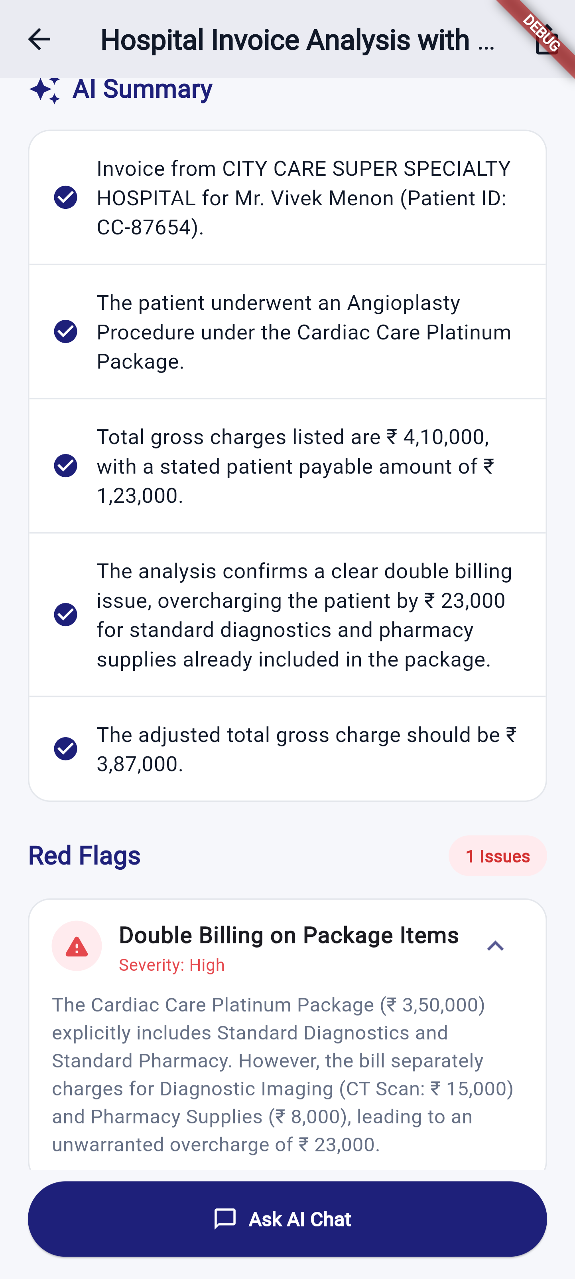
Task: Click the AI Summary sparkle icon
Action: click(x=45, y=90)
